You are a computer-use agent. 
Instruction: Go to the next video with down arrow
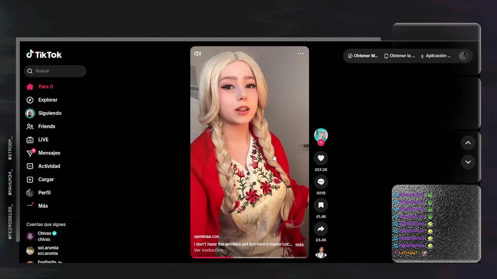click(x=468, y=162)
